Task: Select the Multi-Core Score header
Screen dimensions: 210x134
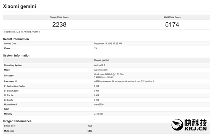Action: pyautogui.click(x=172, y=17)
